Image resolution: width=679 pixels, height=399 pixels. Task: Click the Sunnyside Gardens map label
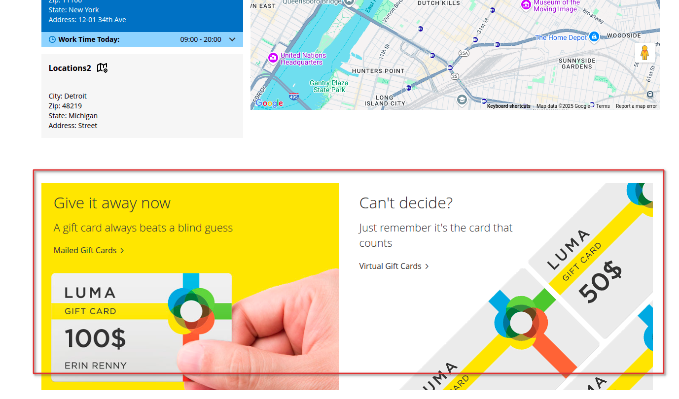tap(577, 64)
